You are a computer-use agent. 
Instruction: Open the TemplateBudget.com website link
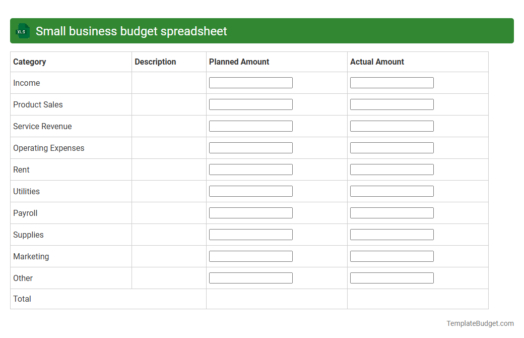(480, 323)
